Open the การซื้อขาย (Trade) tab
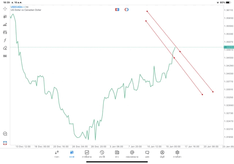Viewport: 234px width, 164px height. [x=87, y=154]
